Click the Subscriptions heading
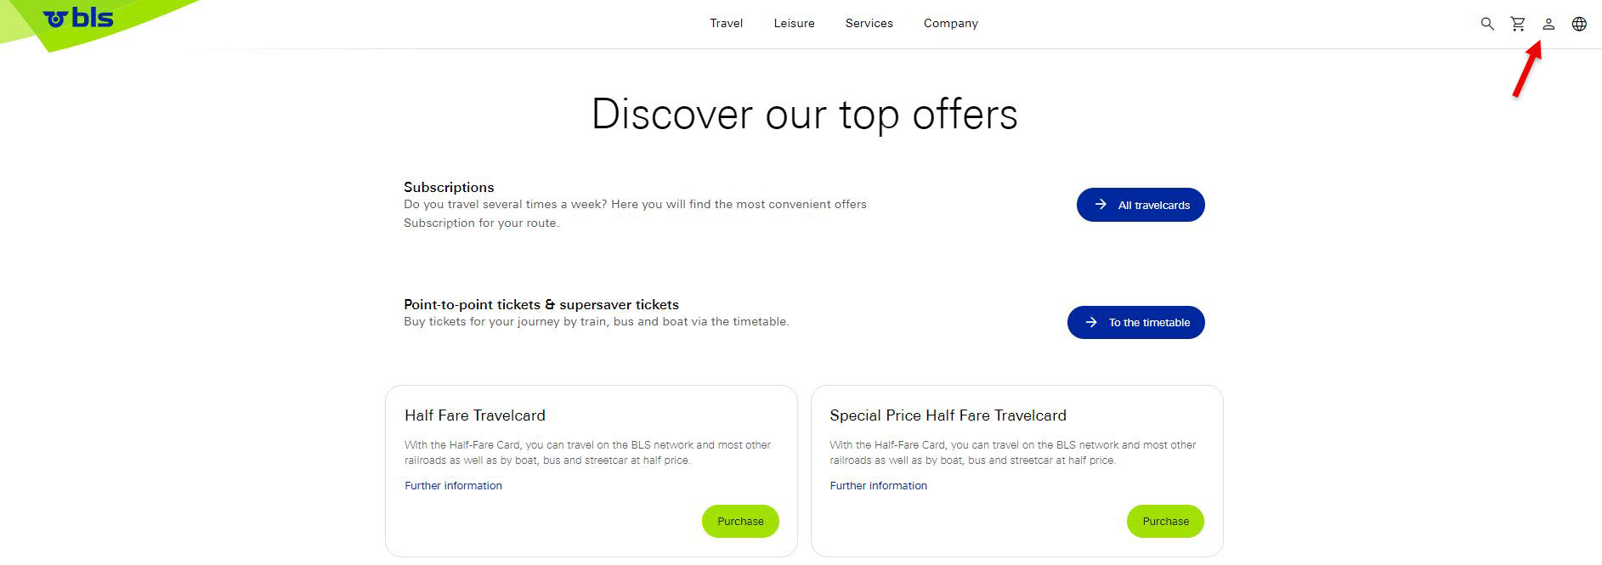Image resolution: width=1602 pixels, height=565 pixels. 449,187
